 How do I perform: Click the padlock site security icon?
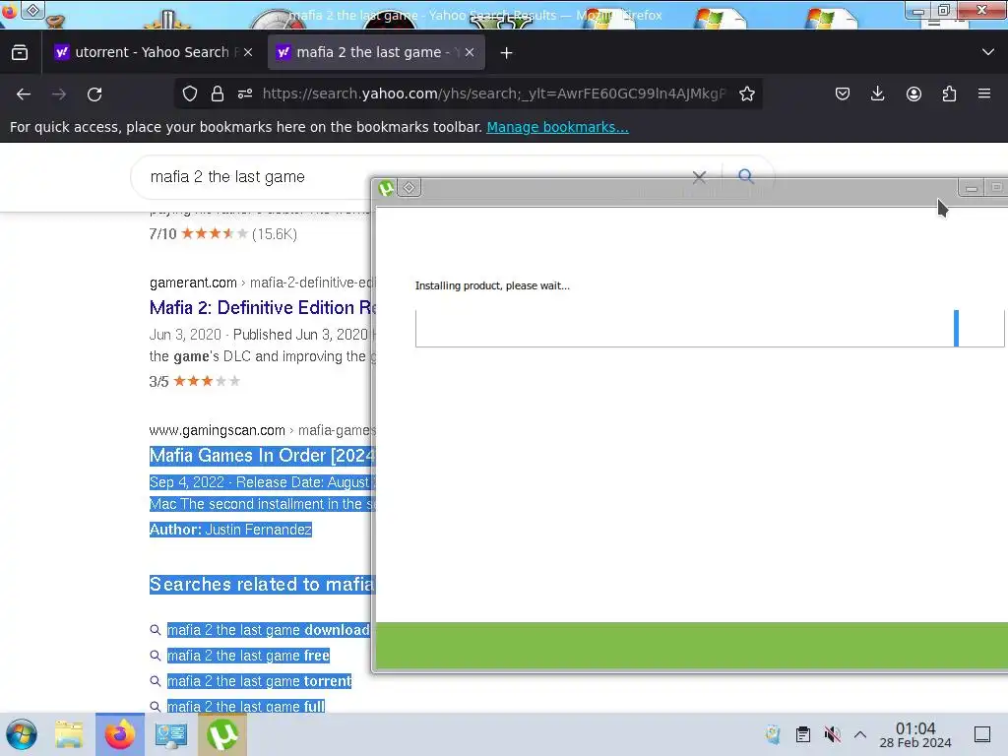218,94
